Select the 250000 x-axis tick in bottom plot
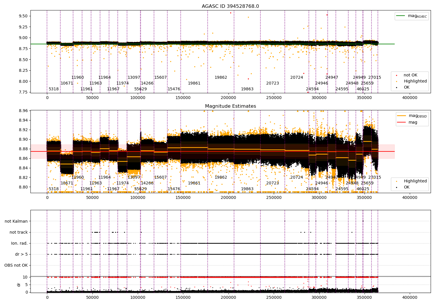Image resolution: width=435 pixels, height=304 pixels. point(274,297)
